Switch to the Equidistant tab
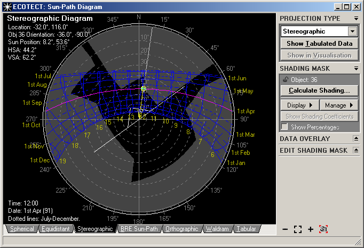364x248 pixels. [x=56, y=229]
